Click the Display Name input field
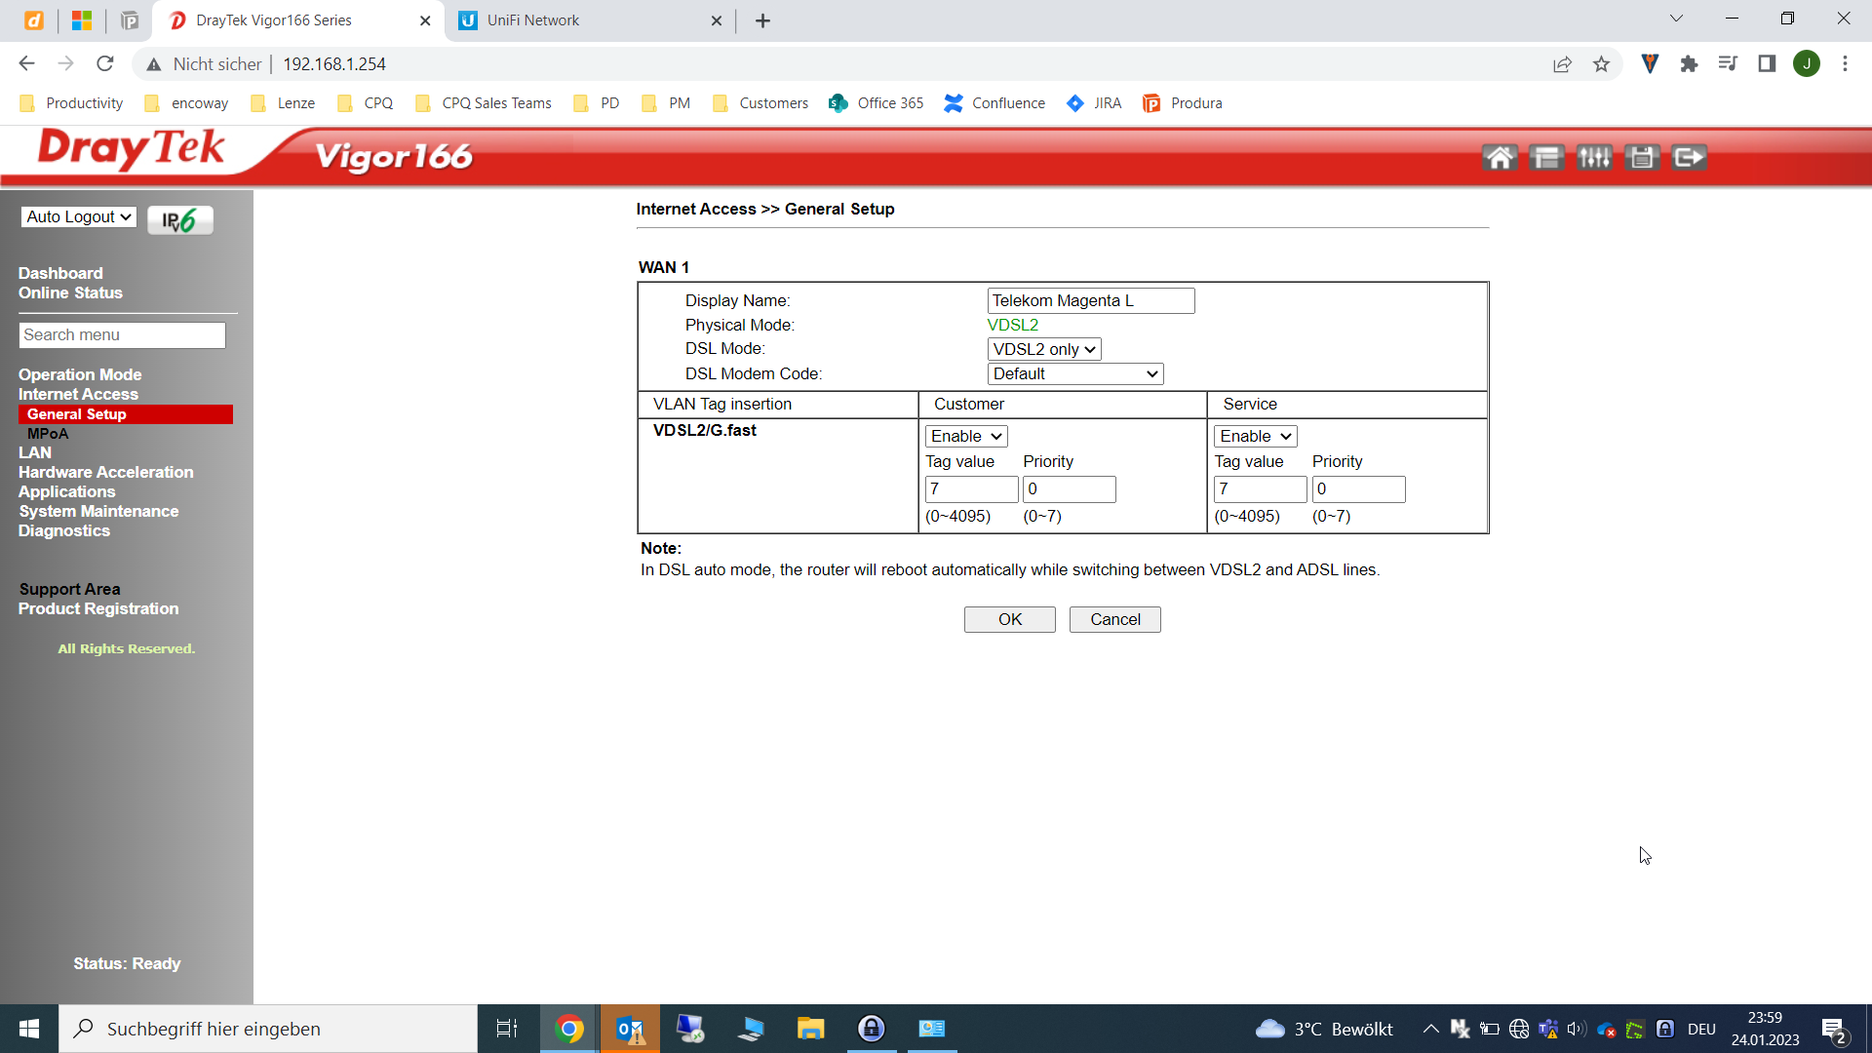The width and height of the screenshot is (1872, 1053). 1091,300
